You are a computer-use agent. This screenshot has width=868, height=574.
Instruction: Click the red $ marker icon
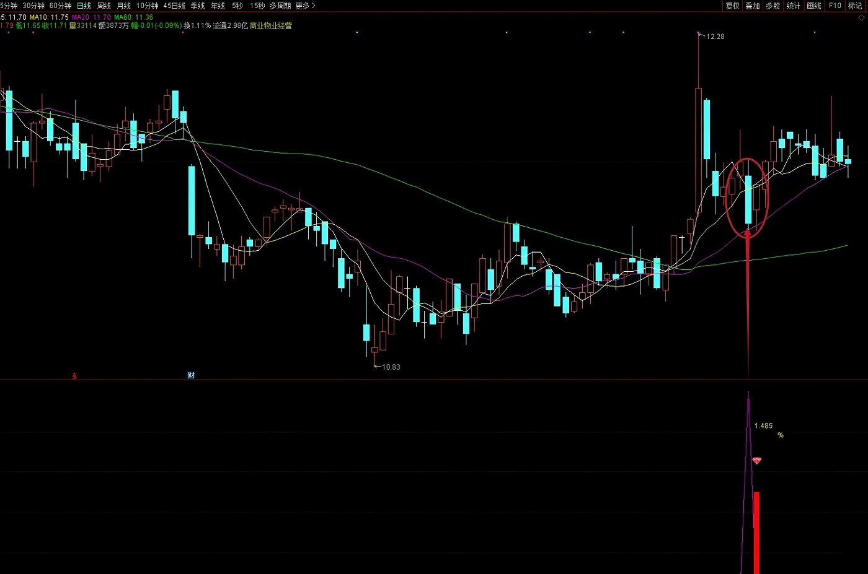74,376
